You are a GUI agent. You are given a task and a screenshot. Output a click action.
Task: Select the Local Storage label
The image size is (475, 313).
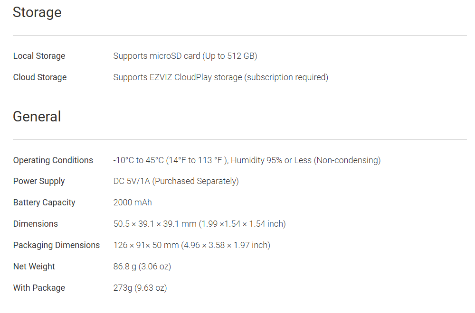pos(39,56)
